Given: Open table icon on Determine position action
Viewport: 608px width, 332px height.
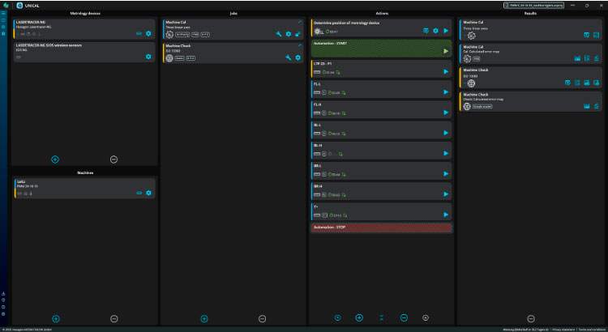Looking at the screenshot, I should tap(426, 31).
